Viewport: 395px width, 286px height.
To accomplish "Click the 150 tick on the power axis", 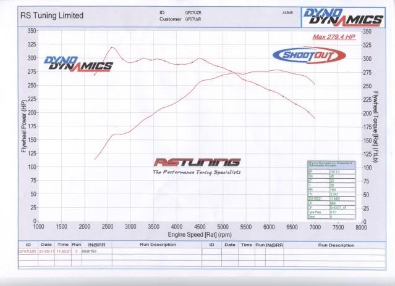I will [32, 140].
